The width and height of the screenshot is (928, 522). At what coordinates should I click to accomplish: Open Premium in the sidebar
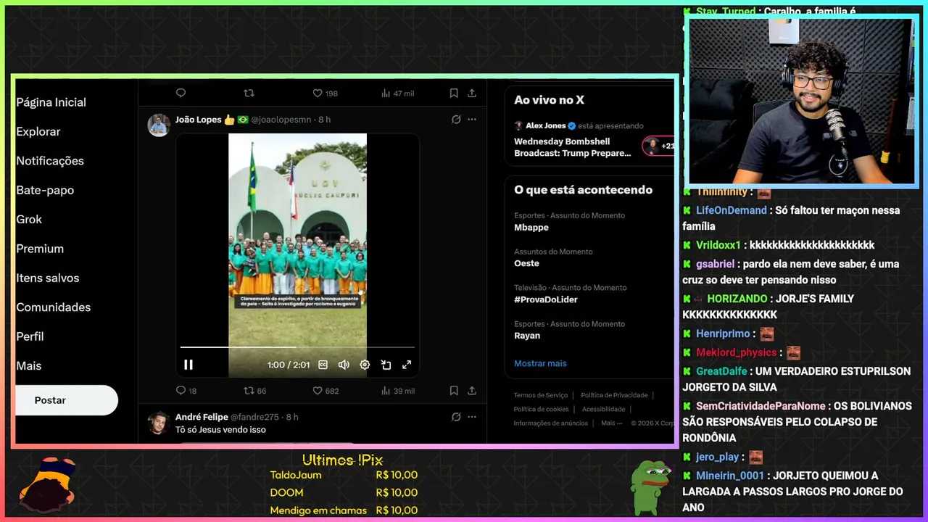40,249
